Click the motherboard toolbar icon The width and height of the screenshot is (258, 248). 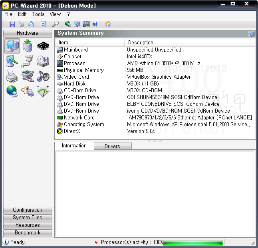coord(86,24)
